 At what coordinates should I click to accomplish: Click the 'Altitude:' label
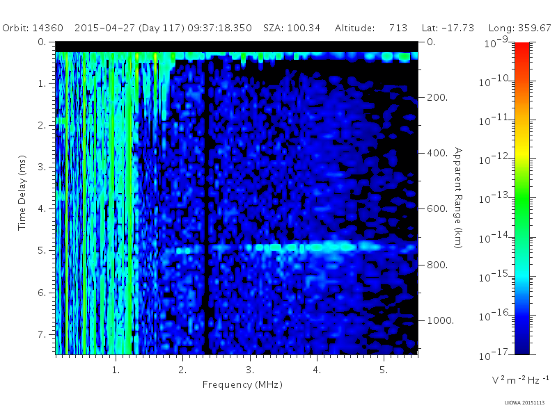point(354,28)
